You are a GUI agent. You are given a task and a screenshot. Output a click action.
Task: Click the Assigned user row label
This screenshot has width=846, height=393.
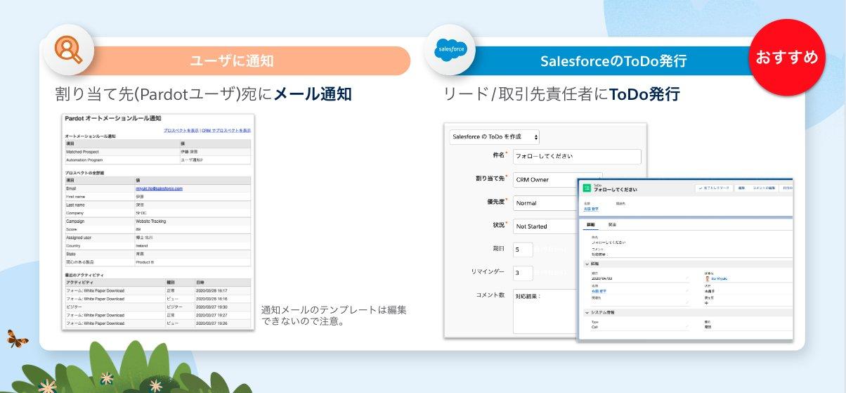coord(79,238)
